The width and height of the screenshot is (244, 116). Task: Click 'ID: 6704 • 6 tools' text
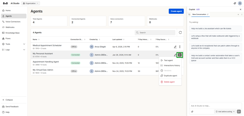click(x=40, y=57)
